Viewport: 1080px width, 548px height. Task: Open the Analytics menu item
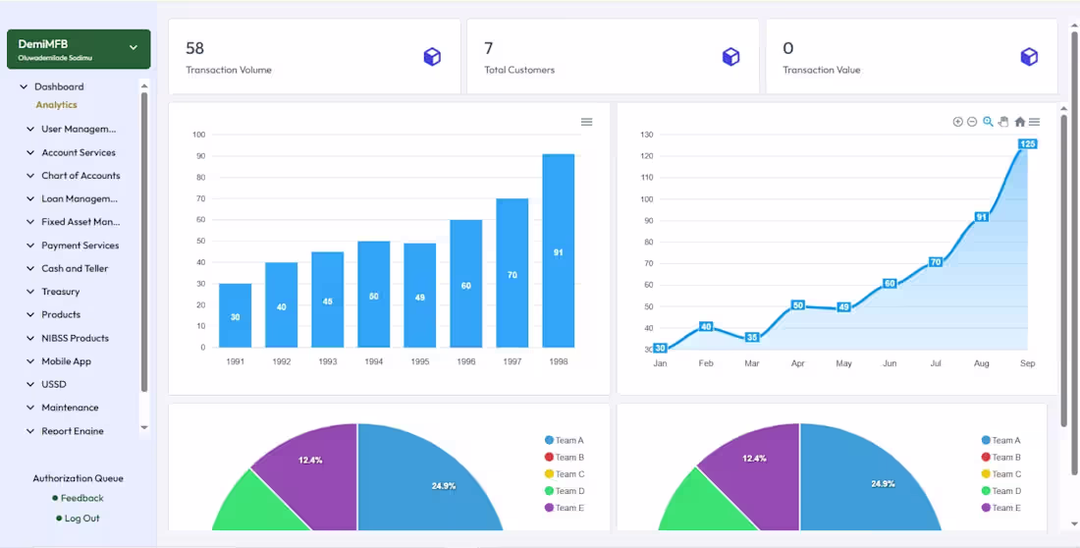(57, 105)
